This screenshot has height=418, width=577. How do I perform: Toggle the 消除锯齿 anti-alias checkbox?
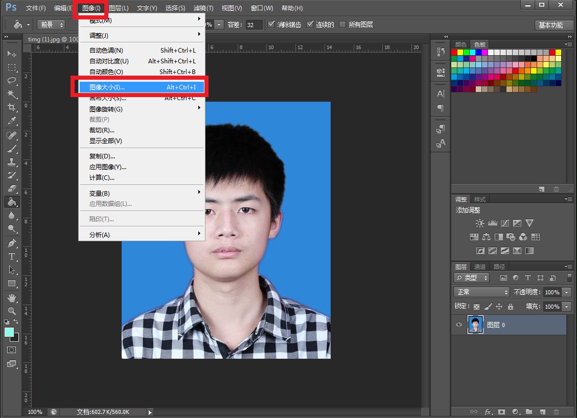pos(271,25)
